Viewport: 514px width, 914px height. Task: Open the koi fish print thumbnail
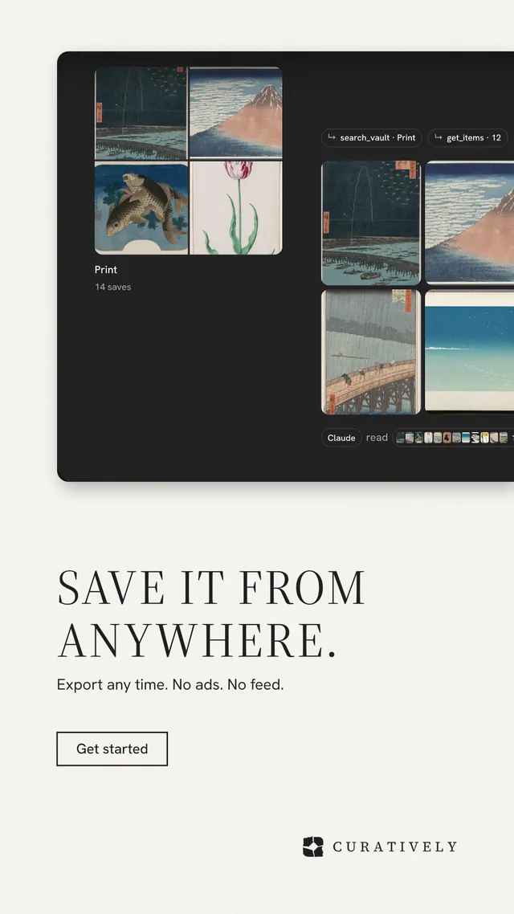point(141,208)
